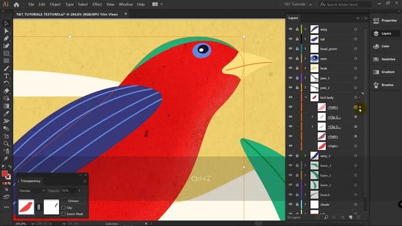402x226 pixels.
Task: Select the Direct Selection tool
Action: (6, 31)
